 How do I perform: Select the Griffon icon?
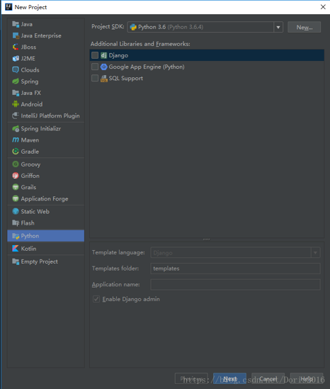(x=16, y=176)
